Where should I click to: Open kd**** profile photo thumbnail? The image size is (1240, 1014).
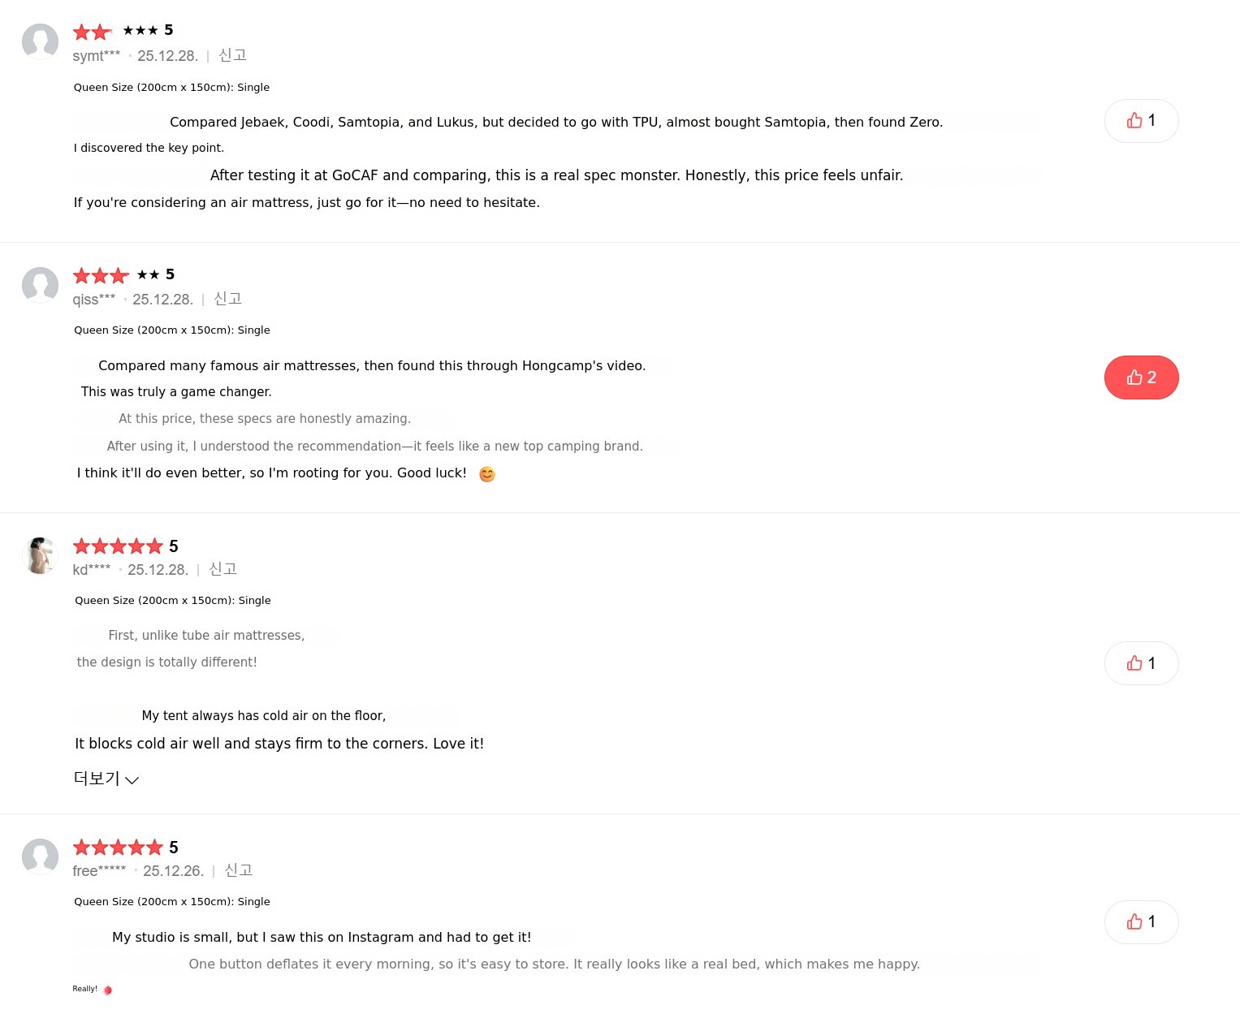(40, 556)
